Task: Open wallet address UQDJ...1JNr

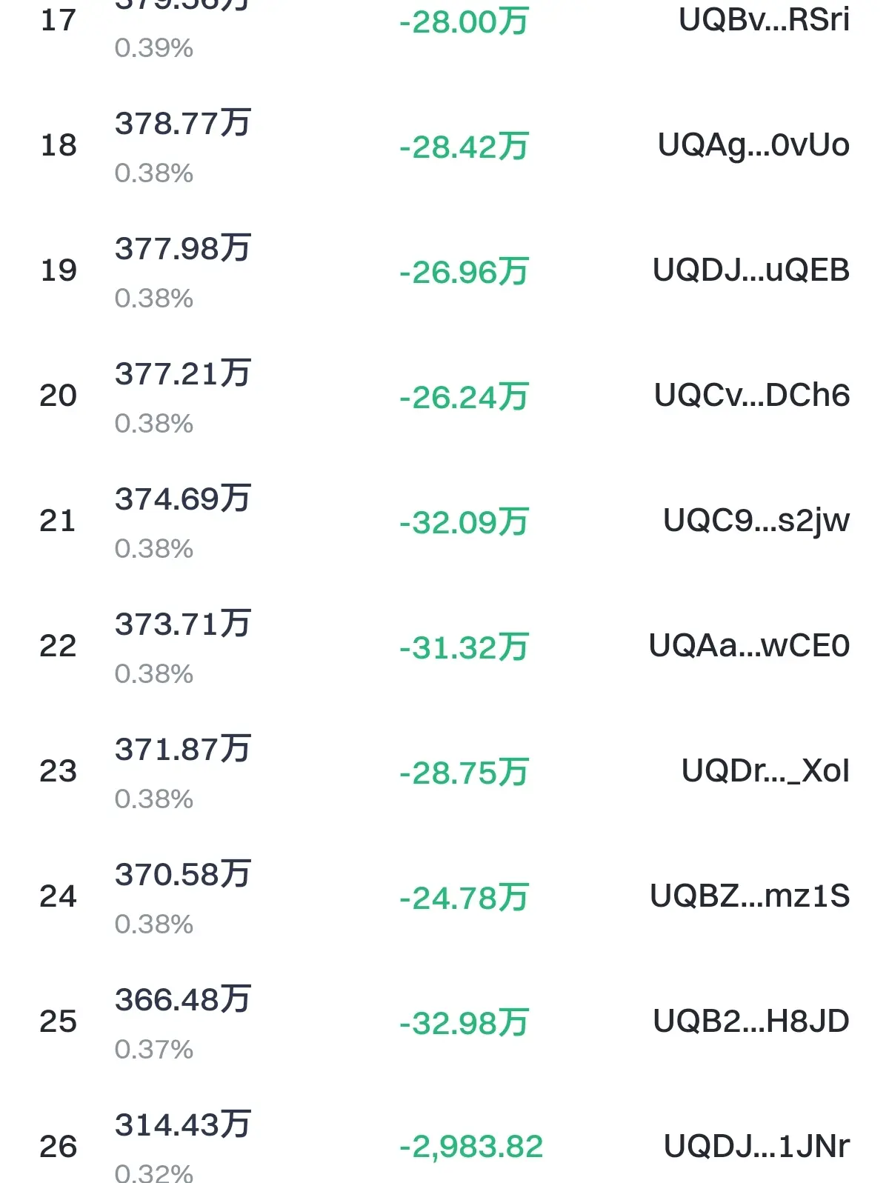Action: point(756,1147)
